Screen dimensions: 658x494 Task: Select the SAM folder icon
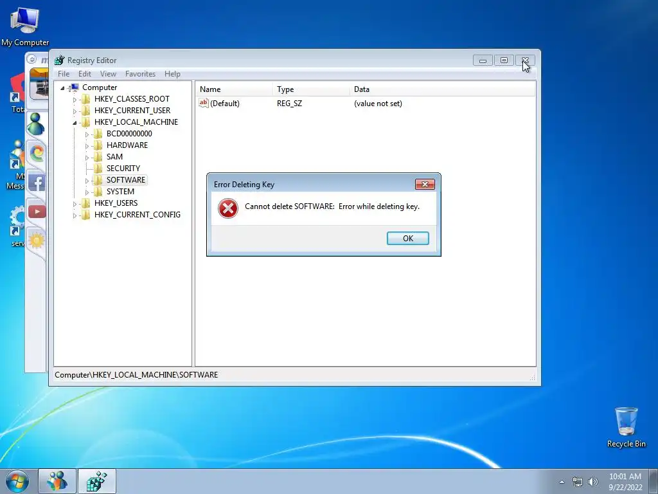coord(98,157)
